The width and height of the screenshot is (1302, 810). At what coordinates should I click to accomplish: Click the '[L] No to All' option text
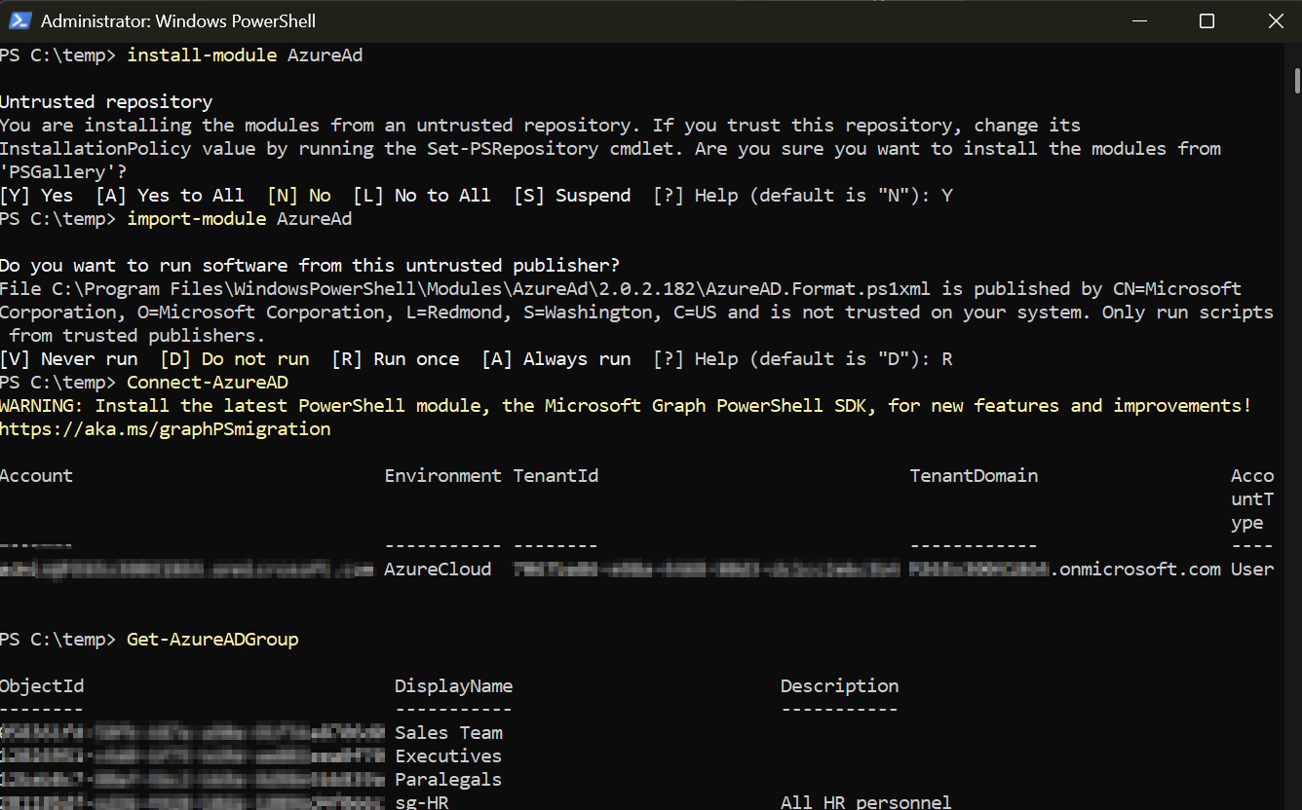(x=421, y=196)
